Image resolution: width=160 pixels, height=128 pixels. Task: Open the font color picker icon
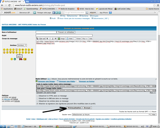[37, 38]
